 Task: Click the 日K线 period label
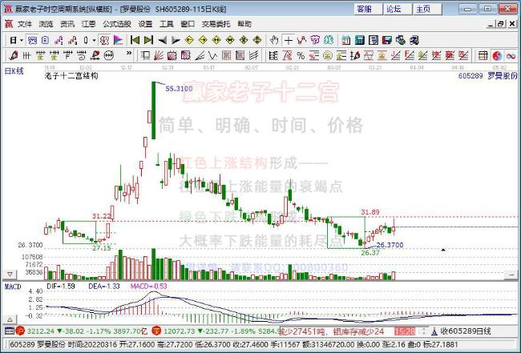coord(14,70)
